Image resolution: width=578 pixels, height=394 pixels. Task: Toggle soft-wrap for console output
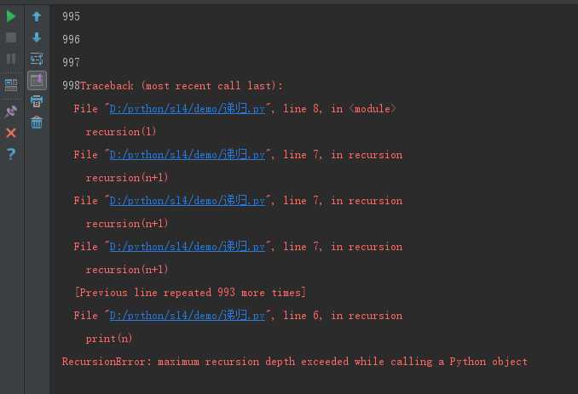37,59
